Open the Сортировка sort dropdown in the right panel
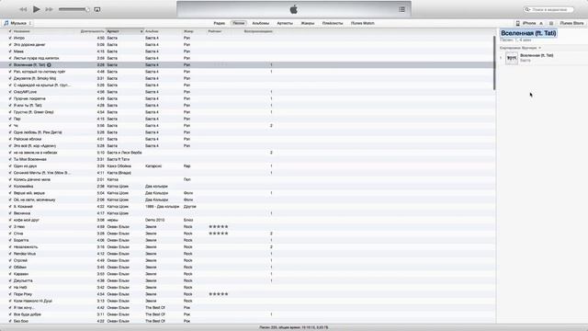Image resolution: width=588 pixels, height=331 pixels. coord(520,48)
